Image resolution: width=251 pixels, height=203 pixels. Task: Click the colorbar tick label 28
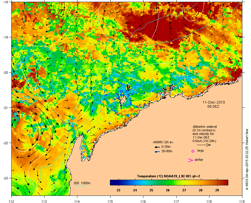pyautogui.click(x=201, y=190)
